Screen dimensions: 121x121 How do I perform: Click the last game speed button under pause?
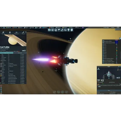tap(120, 29)
